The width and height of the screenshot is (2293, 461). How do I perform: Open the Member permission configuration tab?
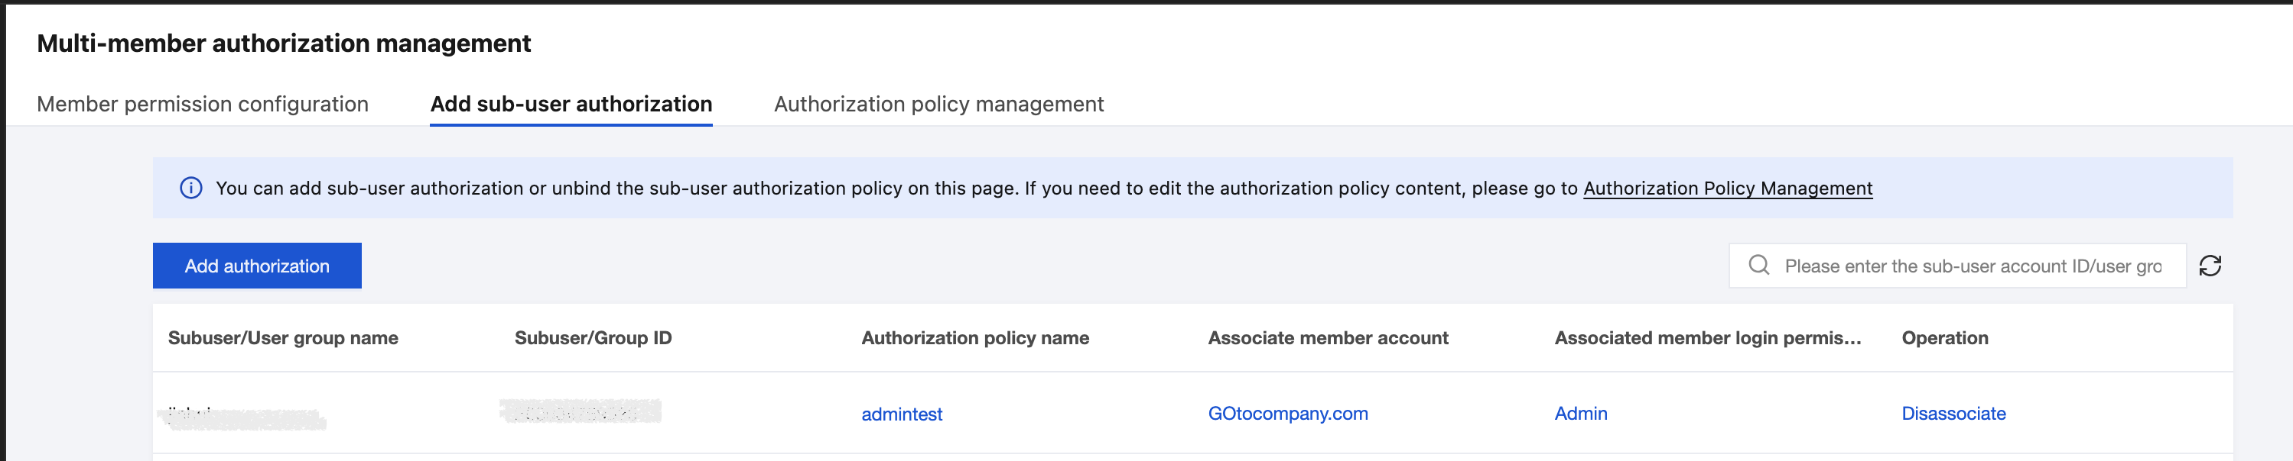point(202,104)
